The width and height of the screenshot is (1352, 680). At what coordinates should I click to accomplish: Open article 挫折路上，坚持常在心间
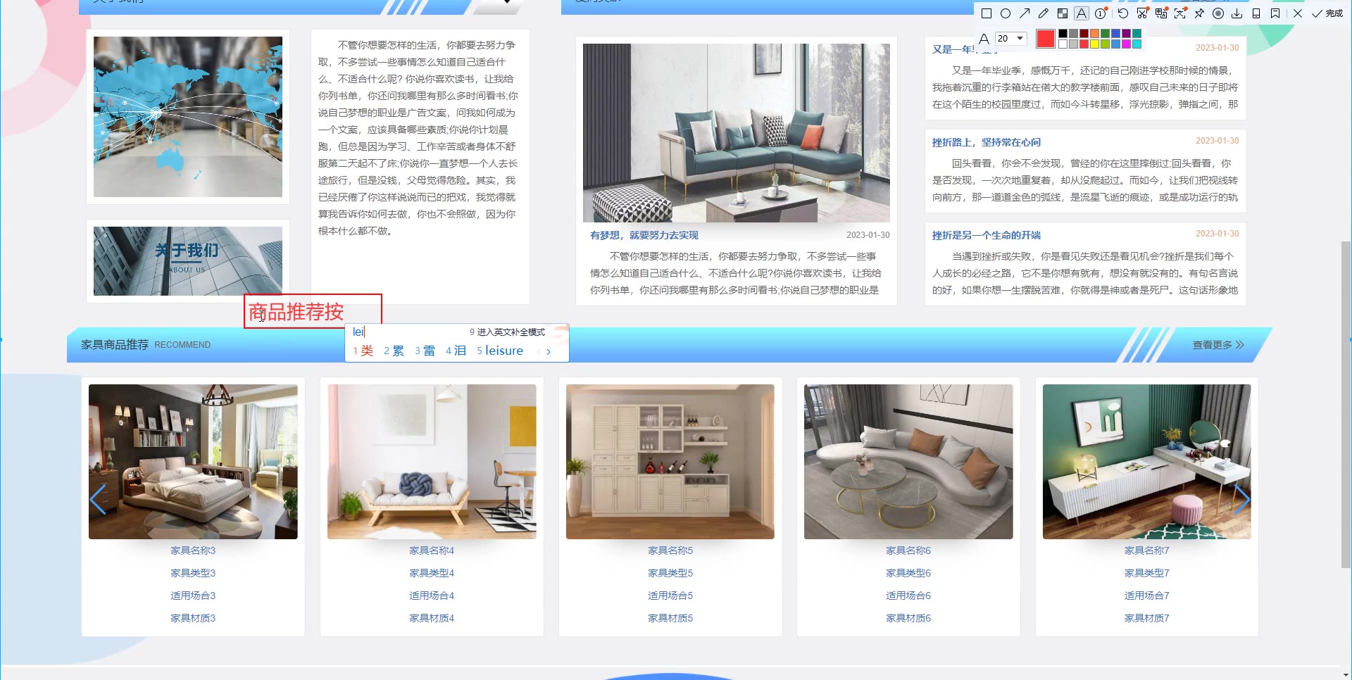click(987, 142)
